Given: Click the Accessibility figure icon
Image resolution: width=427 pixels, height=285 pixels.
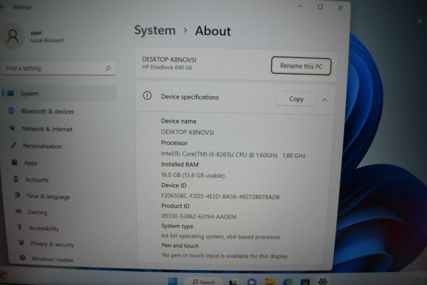Looking at the screenshot, I should coord(20,227).
